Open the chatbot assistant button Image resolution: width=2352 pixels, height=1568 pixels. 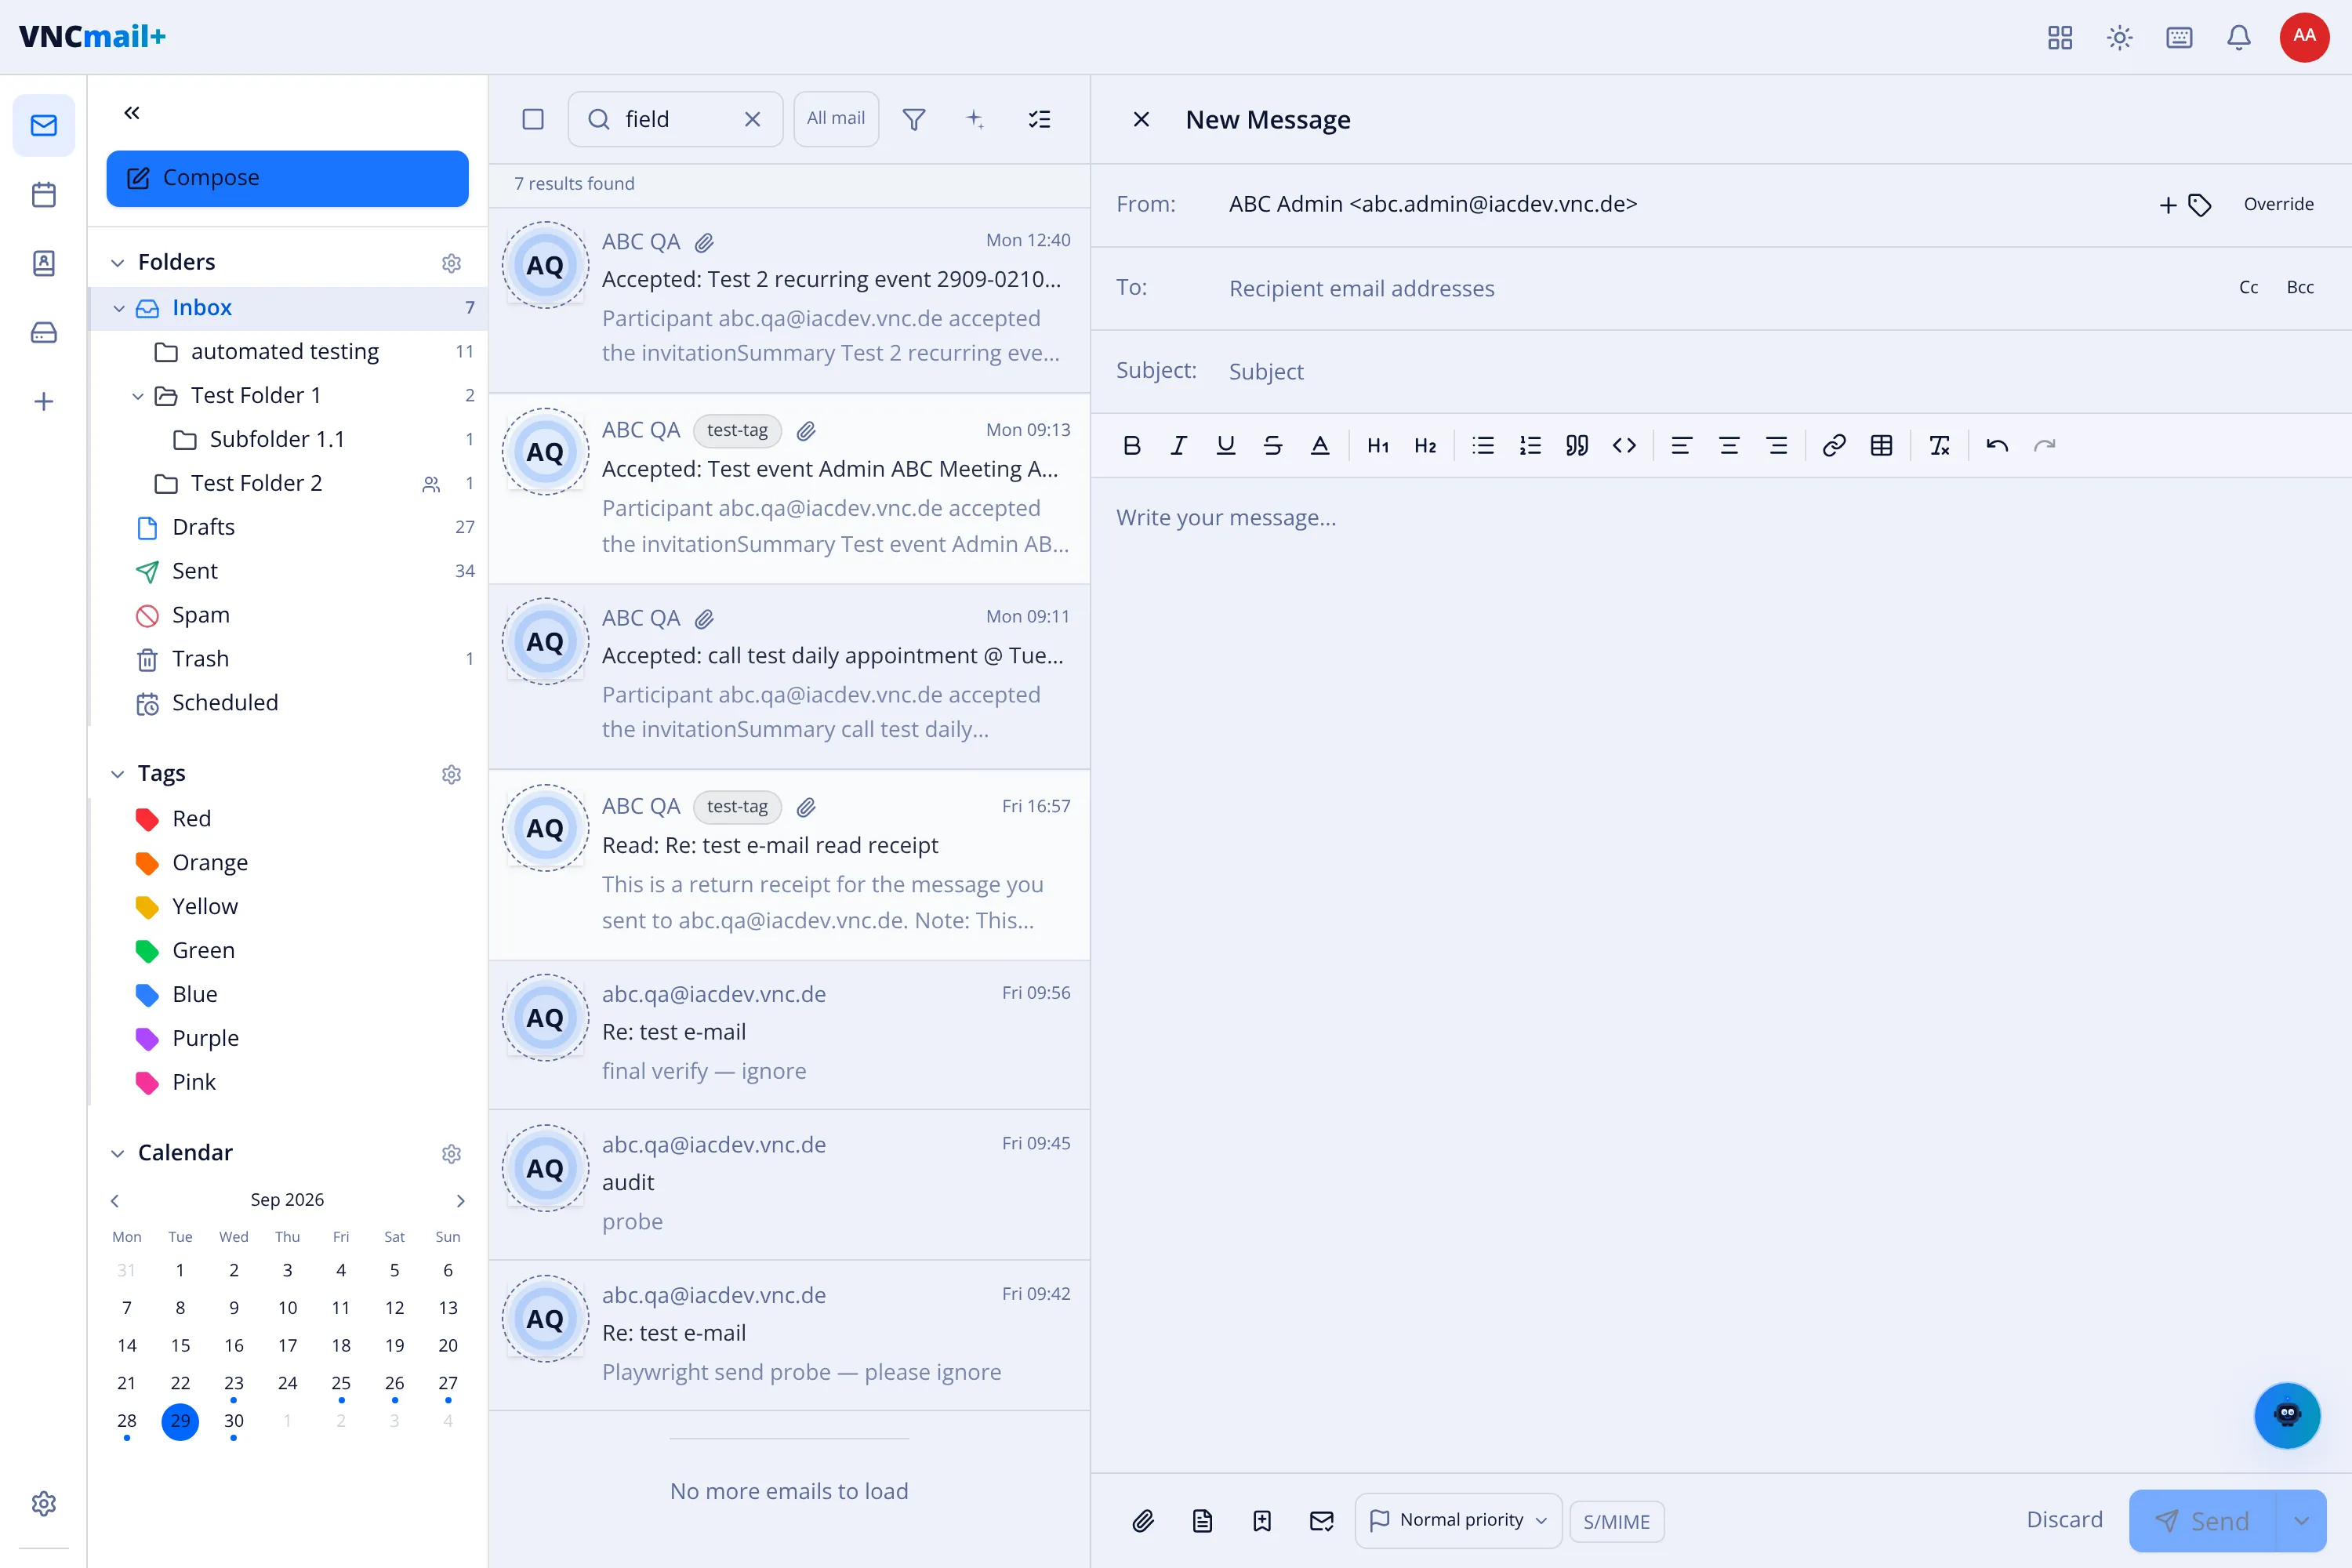pos(2287,1415)
